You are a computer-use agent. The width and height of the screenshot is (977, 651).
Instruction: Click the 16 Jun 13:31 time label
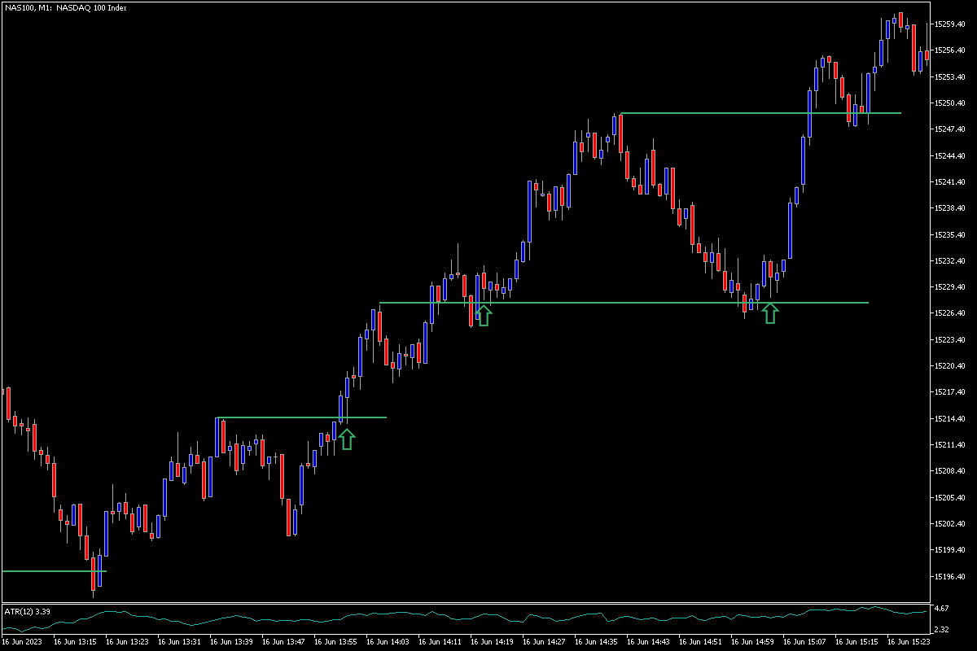tap(179, 642)
